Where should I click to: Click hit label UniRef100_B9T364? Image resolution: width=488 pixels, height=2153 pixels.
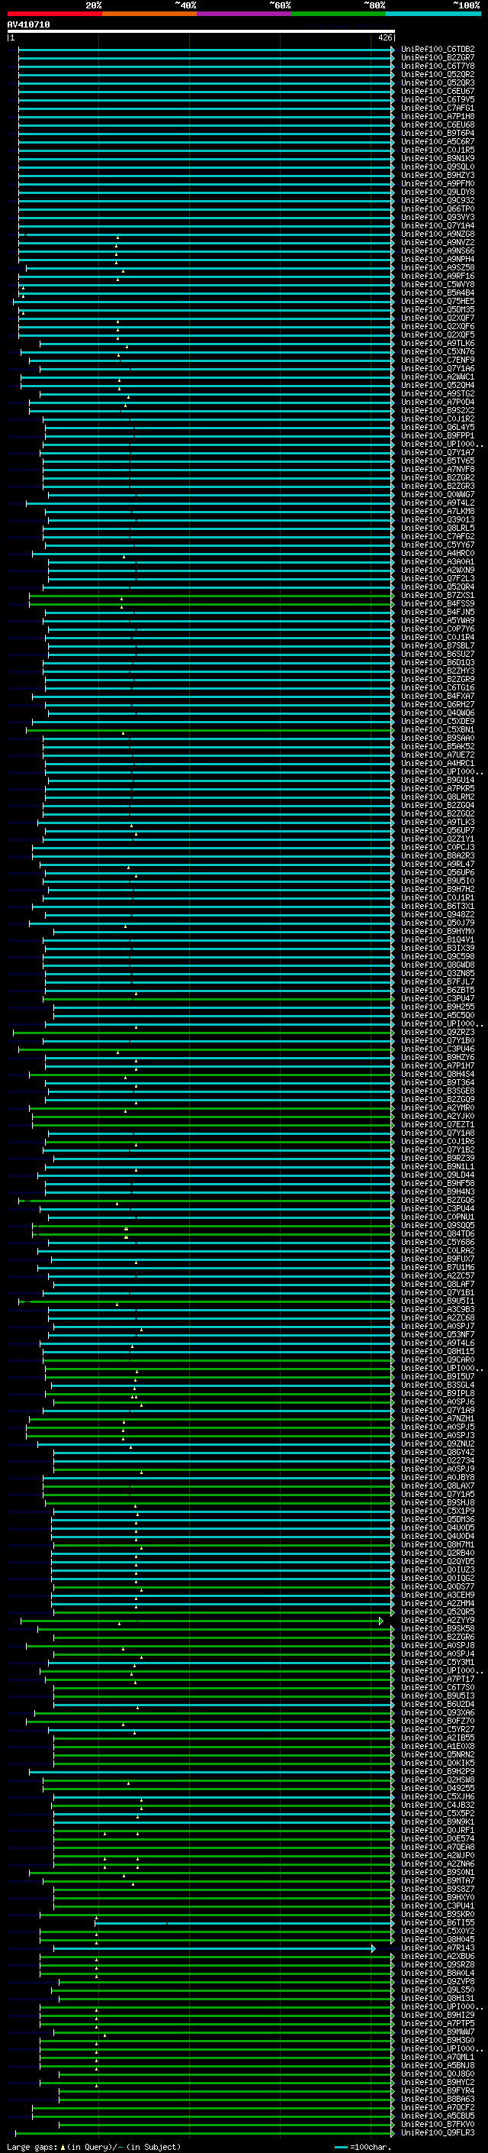438,1082
